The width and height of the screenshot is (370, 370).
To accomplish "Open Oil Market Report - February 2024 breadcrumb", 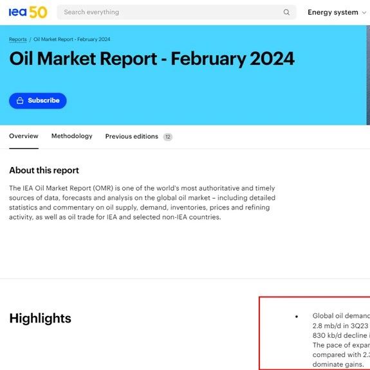I will 72,39.
